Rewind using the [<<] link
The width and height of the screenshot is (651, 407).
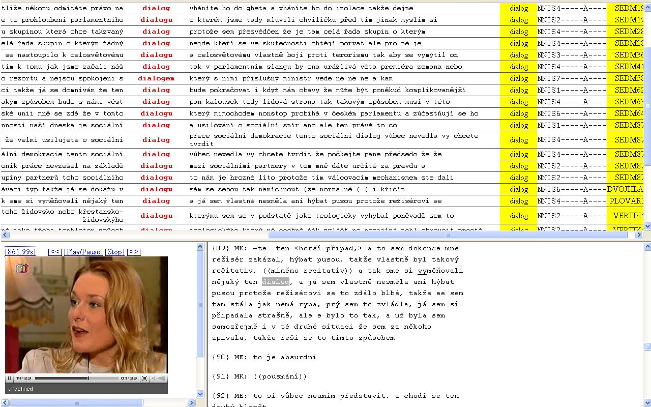point(55,252)
